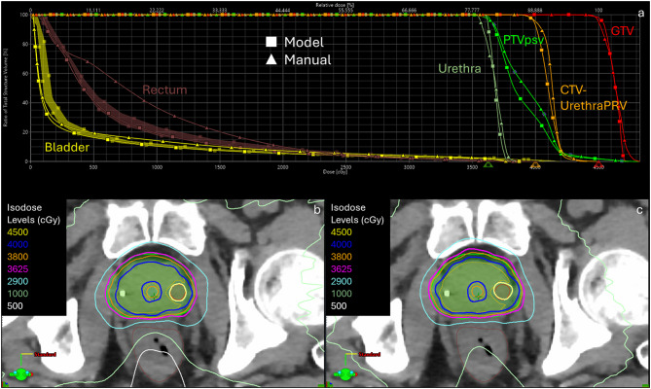
Task: Select the green triangle marker on the dose axis
Action: point(489,164)
